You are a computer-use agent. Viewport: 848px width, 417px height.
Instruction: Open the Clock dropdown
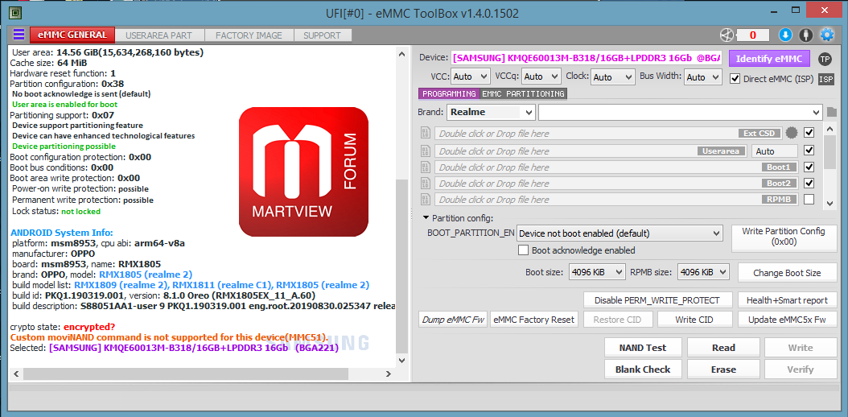pyautogui.click(x=612, y=76)
